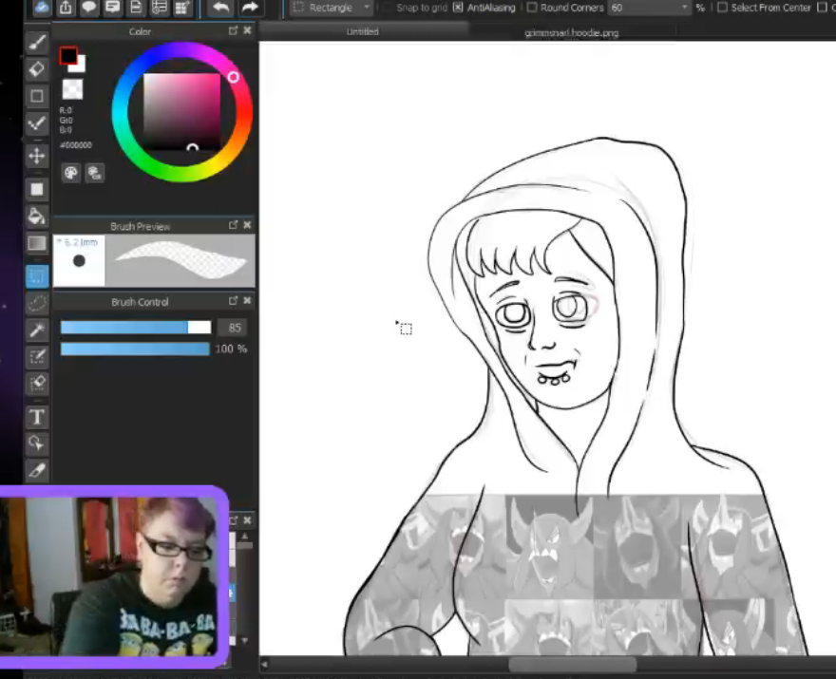This screenshot has width=836, height=679.
Task: Select the Gradient tool
Action: tap(37, 243)
